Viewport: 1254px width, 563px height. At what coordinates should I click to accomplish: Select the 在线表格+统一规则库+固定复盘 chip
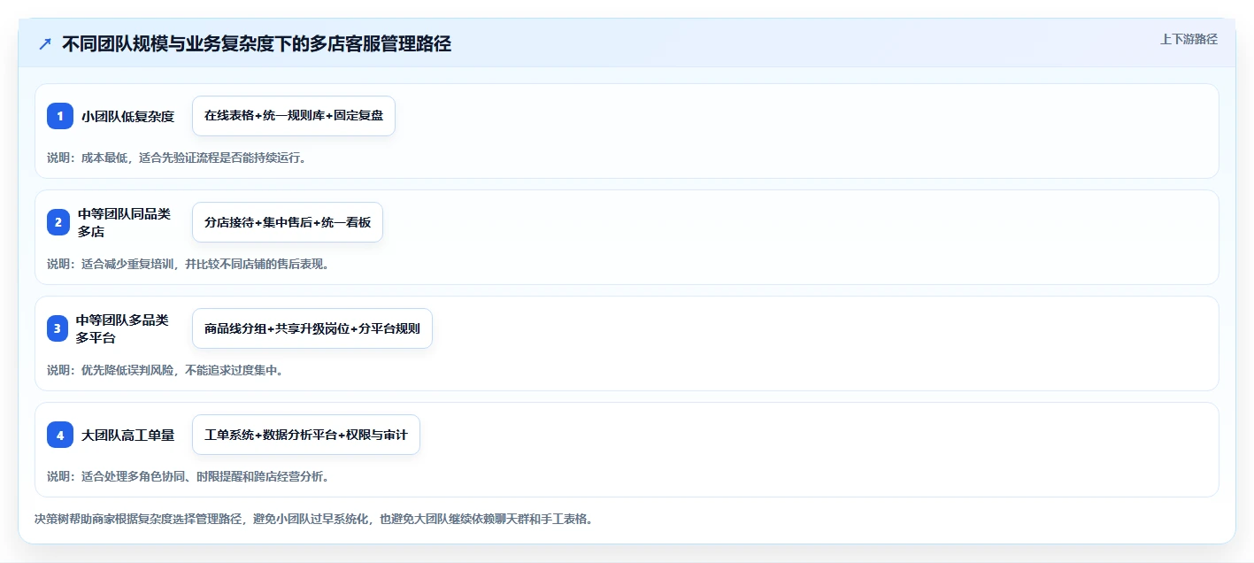tap(294, 116)
